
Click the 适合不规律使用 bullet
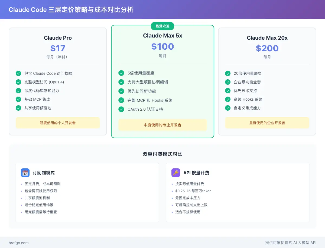tap(188, 212)
